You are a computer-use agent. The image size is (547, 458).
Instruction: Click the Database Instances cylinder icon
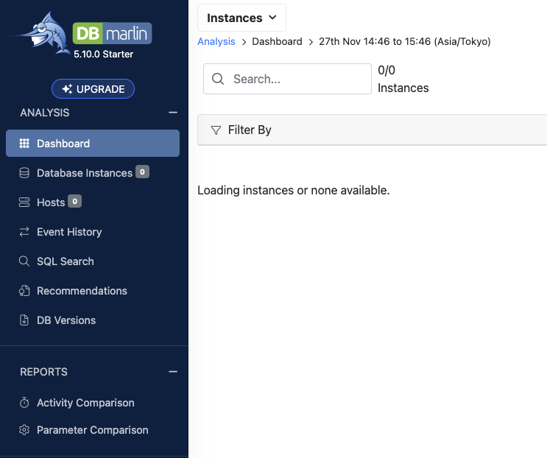coord(24,172)
